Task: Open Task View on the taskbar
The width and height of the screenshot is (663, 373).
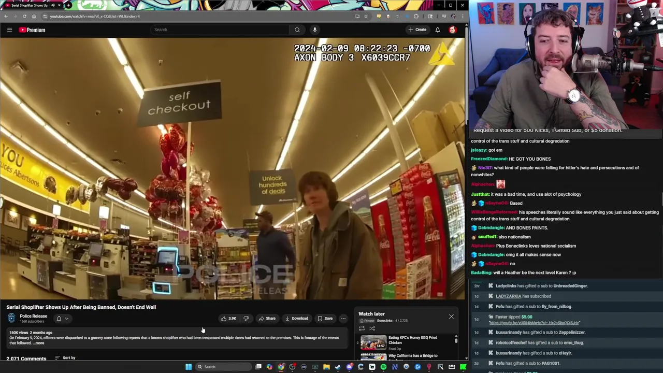Action: coord(258,367)
